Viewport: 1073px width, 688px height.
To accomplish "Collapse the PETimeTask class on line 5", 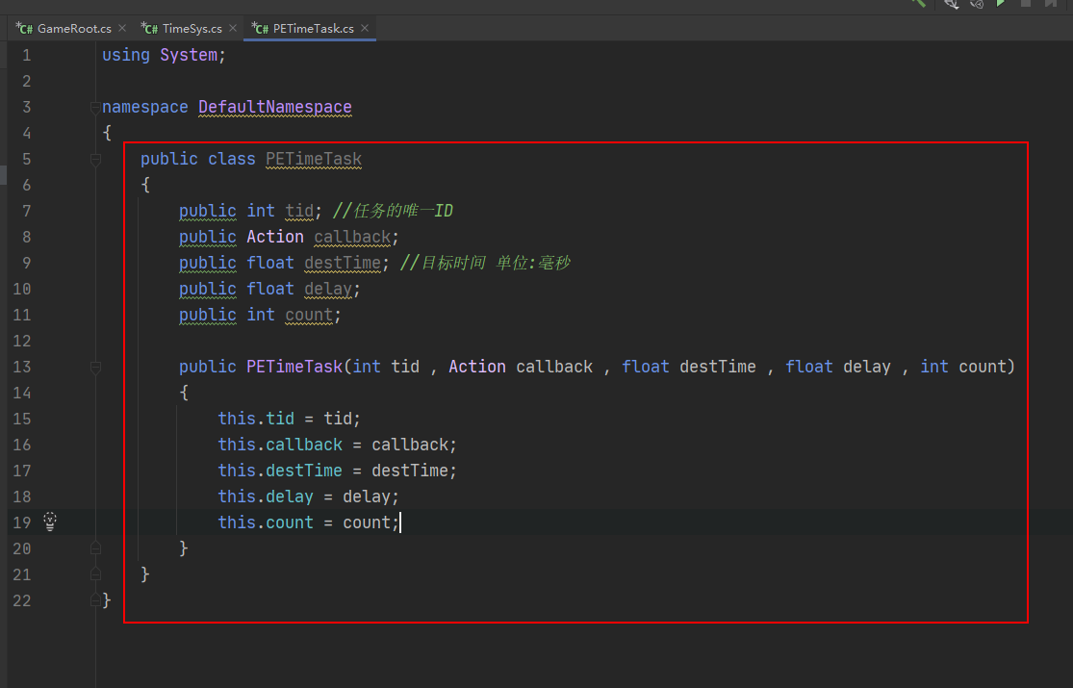I will (x=95, y=160).
